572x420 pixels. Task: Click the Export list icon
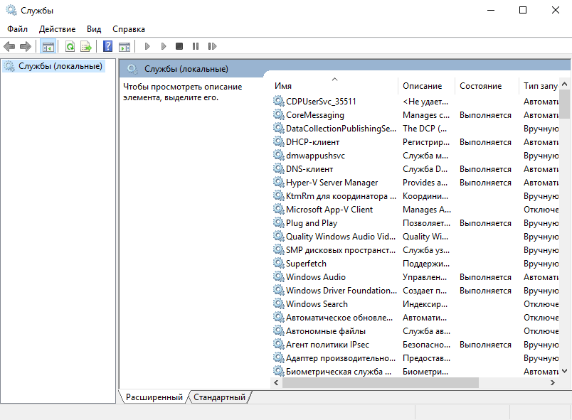point(87,46)
